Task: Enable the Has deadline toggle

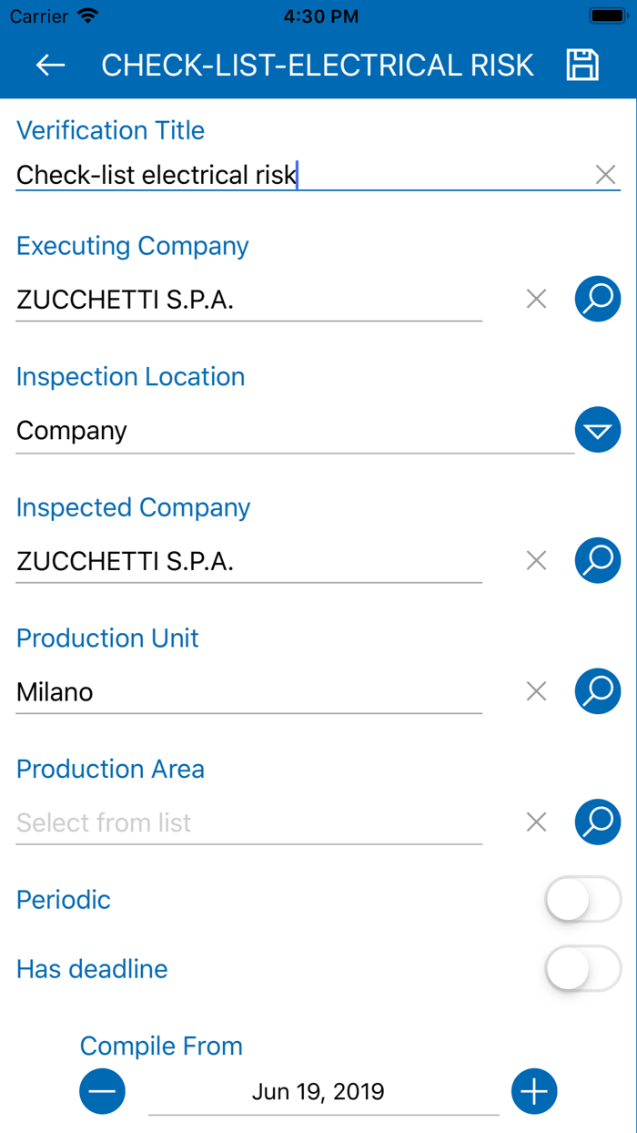Action: 582,969
